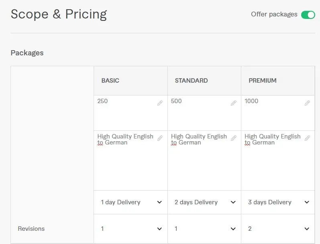Edit the Premium package name field 1000
The image size is (320, 244).
coord(278,113)
